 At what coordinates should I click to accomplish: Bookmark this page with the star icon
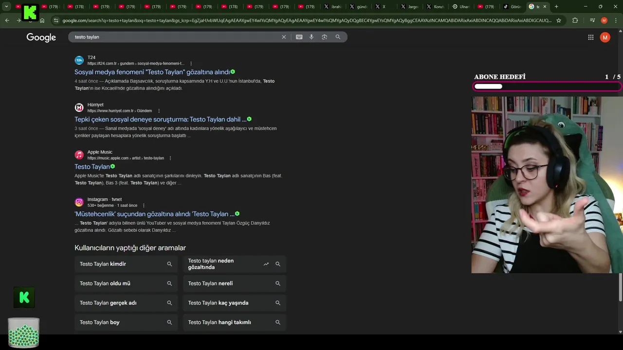559,20
